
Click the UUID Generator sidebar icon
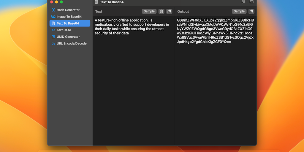[x=53, y=37]
